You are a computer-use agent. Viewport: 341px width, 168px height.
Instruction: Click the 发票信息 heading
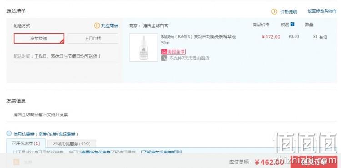point(16,101)
